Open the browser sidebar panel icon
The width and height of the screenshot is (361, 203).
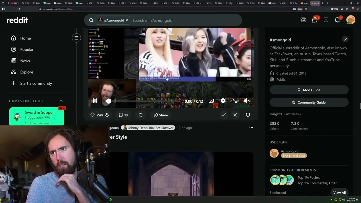[x=3, y=9]
